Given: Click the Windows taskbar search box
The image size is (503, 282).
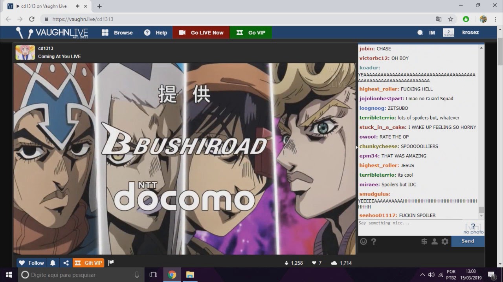Looking at the screenshot, I should [81, 275].
